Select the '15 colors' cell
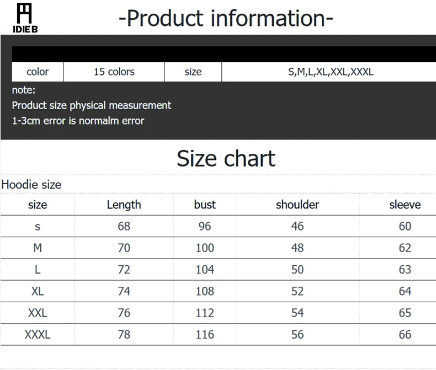Viewport: 436px width, 370px height. [x=114, y=72]
